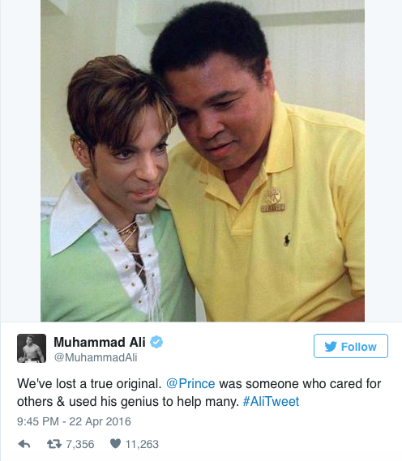Retweet using the retweet arrows icon
This screenshot has width=402, height=461.
(x=54, y=444)
